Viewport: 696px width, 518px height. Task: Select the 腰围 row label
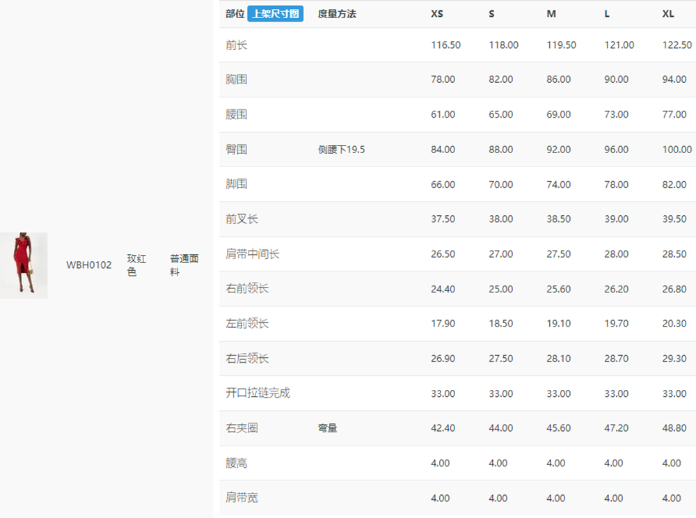[236, 114]
